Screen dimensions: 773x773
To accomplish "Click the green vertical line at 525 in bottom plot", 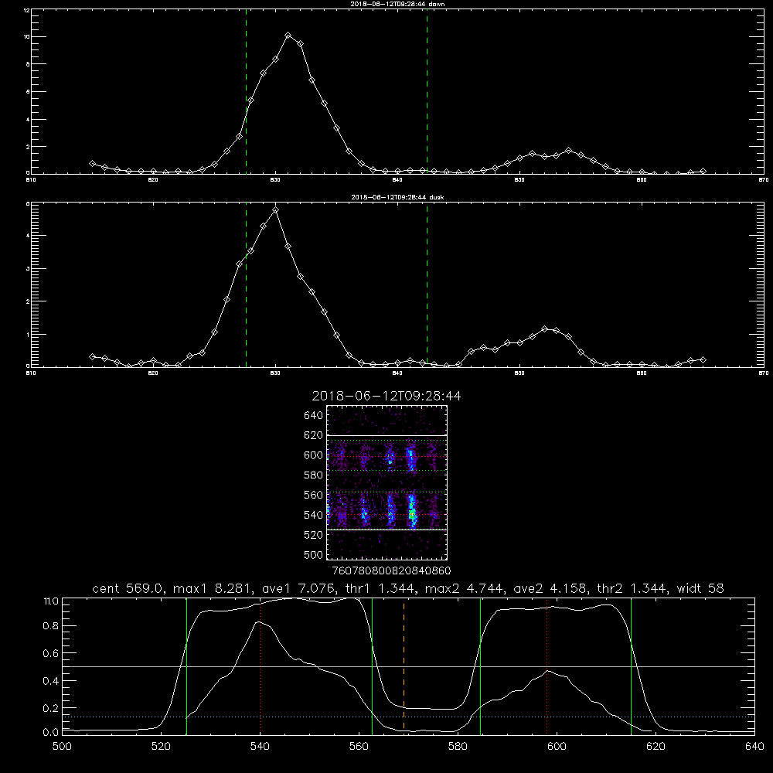I will 186,666.
